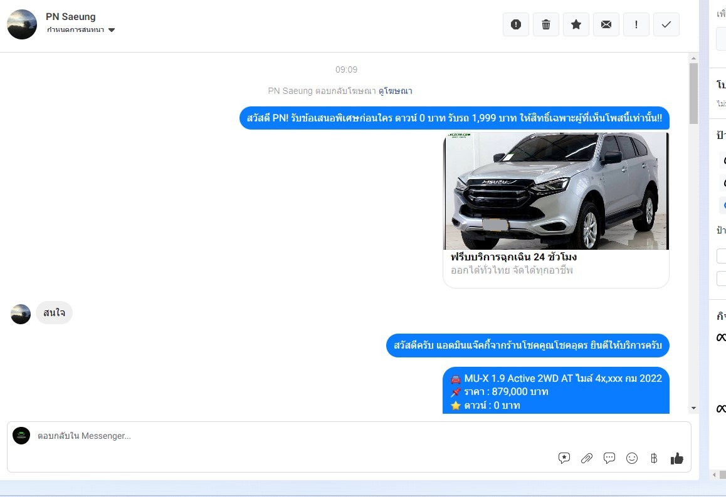Open saved replies speech-bubble star icon
This screenshot has height=497, width=726.
564,458
